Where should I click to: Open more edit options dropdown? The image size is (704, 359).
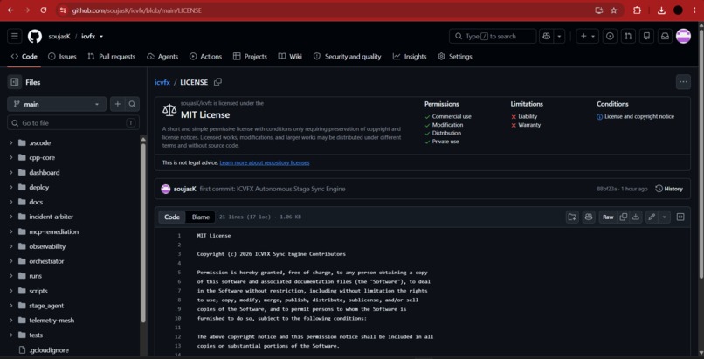pyautogui.click(x=664, y=217)
